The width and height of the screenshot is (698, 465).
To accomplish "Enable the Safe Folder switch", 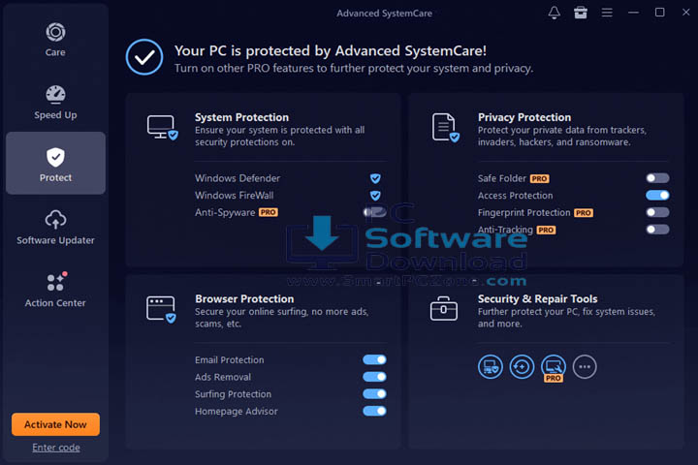I will 657,178.
